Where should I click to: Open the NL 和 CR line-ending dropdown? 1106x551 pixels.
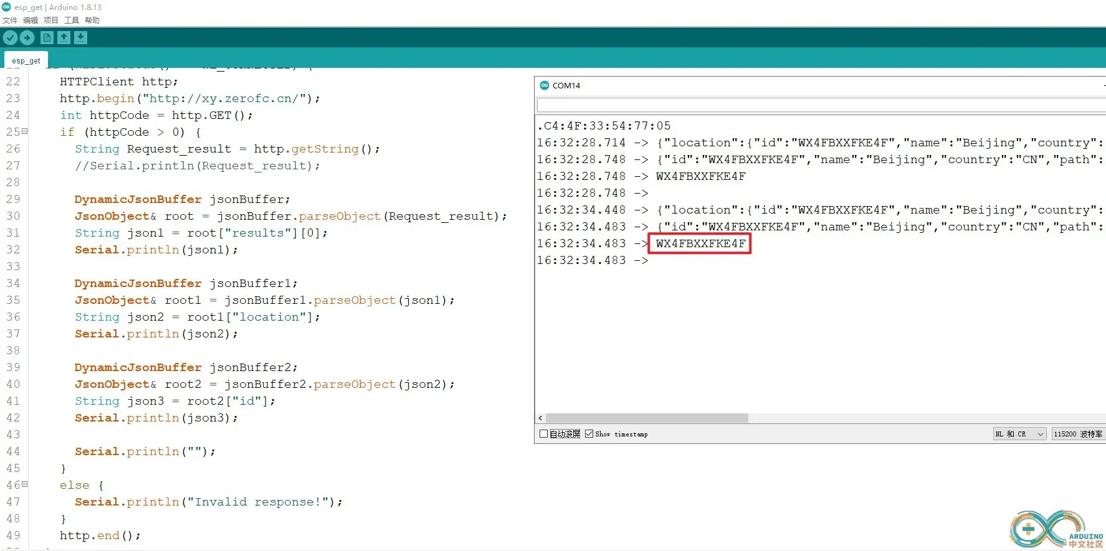1019,434
